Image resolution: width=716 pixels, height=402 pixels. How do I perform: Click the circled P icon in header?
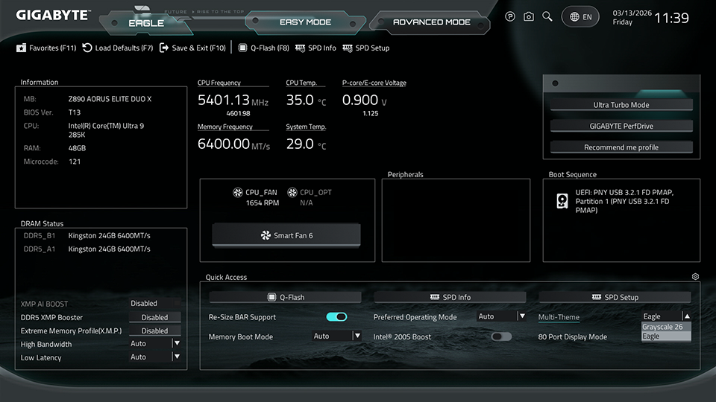(510, 16)
